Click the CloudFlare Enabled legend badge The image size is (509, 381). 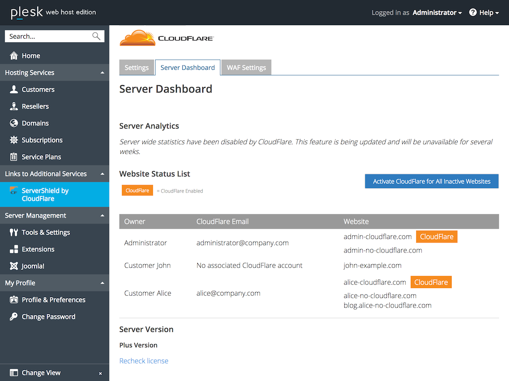137,190
